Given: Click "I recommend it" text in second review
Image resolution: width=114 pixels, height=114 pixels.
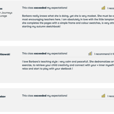Looking at the screenshot, I should [103, 54].
